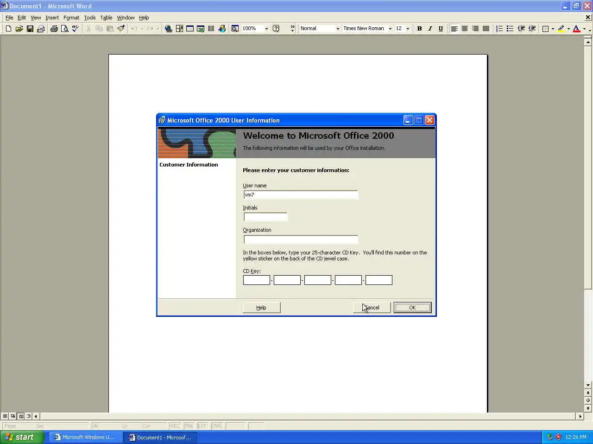Toggle the Drawing toolbar icon
593x444 pixels.
(222, 29)
